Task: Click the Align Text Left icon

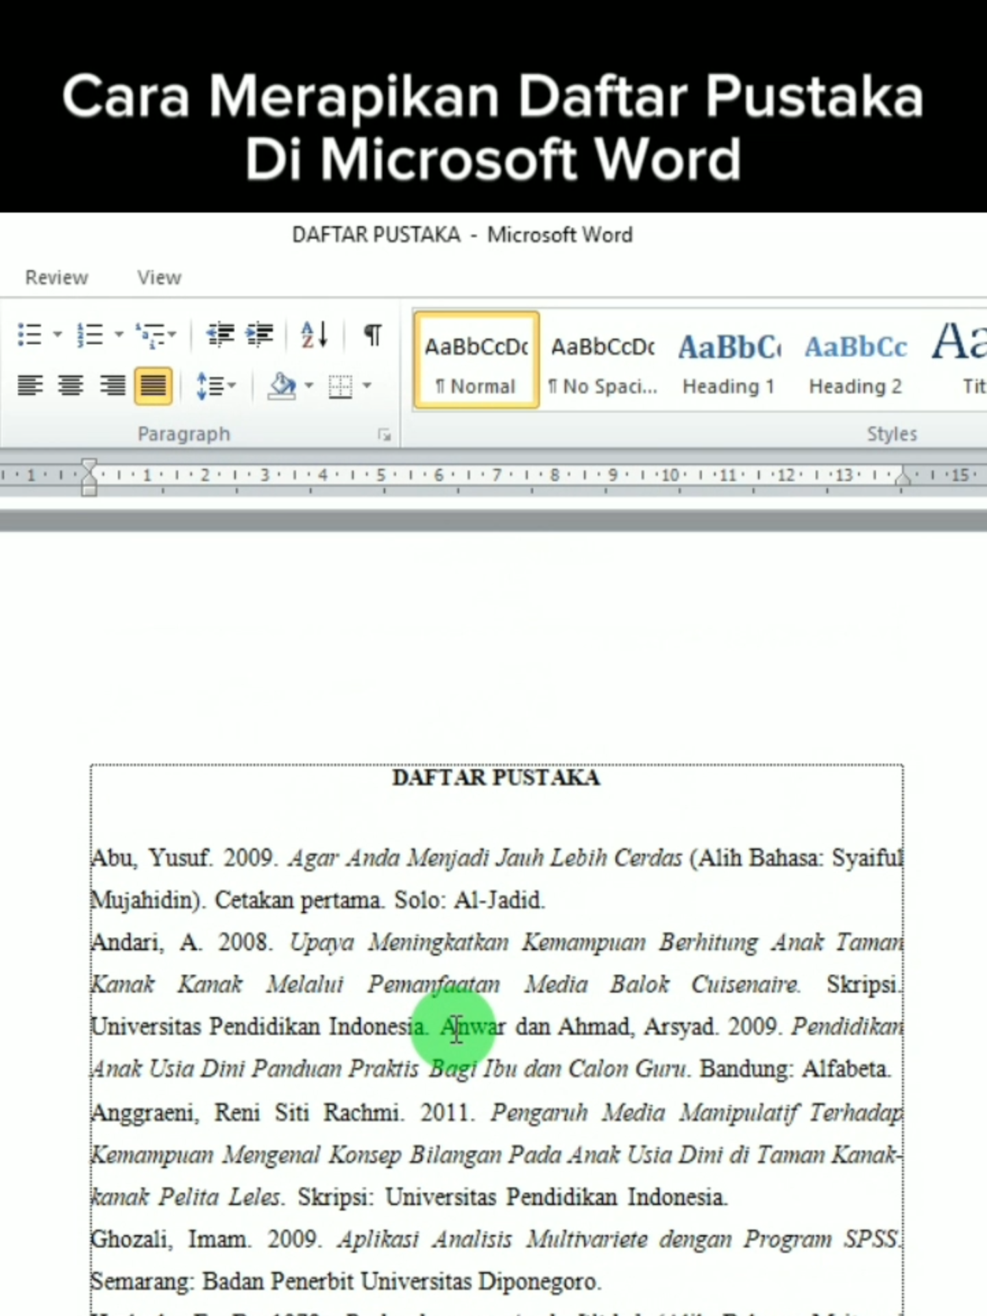Action: 30,386
